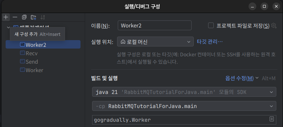283x127 pixels.
Task: Collapse the application tree node
Action: point(8,27)
